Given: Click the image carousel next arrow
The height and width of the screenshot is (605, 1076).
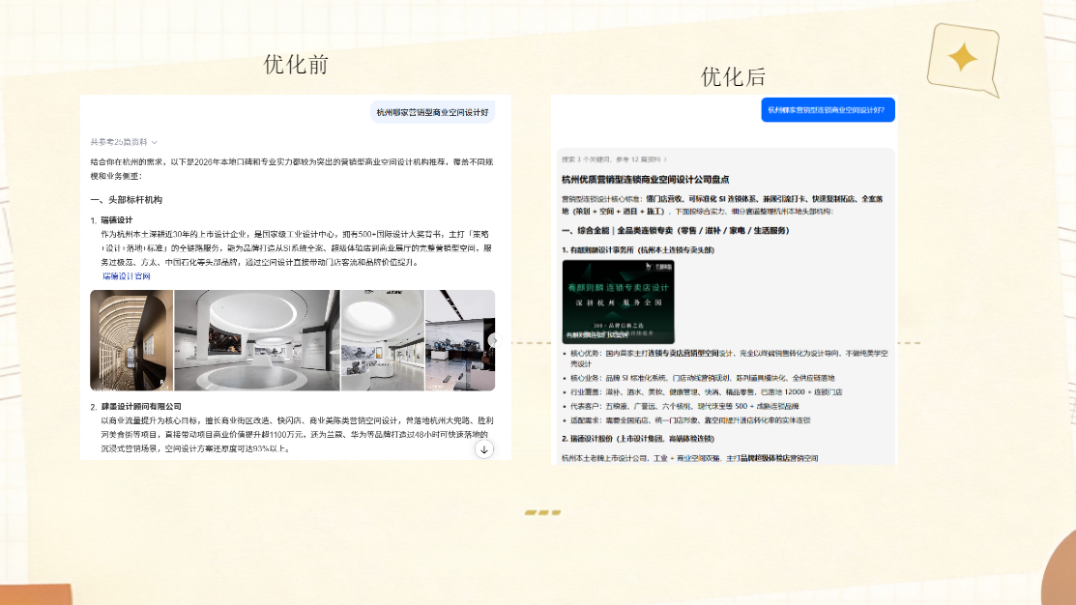Looking at the screenshot, I should click(493, 340).
